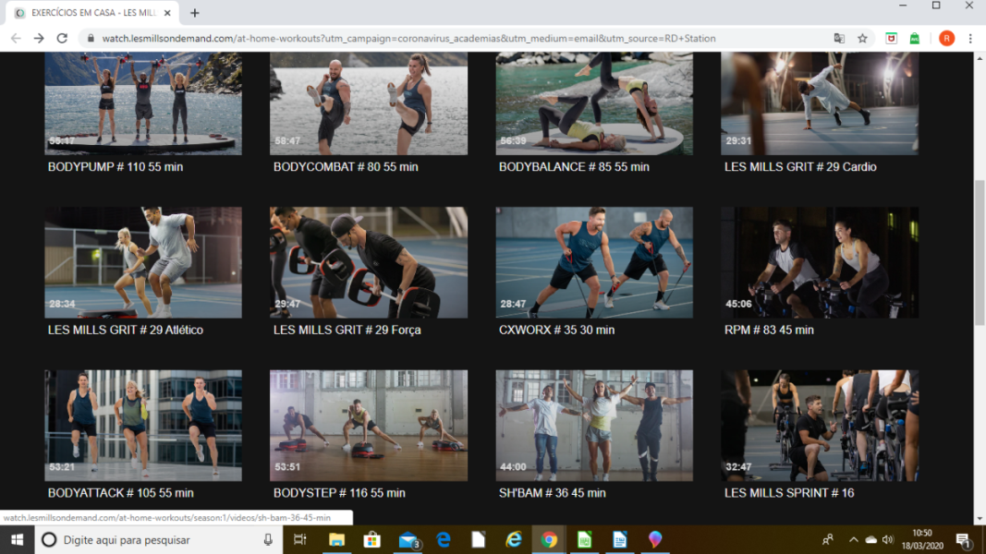Image resolution: width=986 pixels, height=554 pixels.
Task: Open the green extension icon
Action: coord(915,38)
